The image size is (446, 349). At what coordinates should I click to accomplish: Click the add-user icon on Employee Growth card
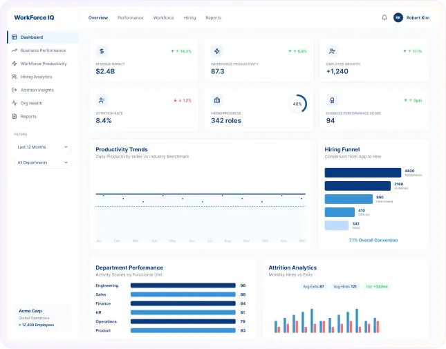click(x=332, y=51)
